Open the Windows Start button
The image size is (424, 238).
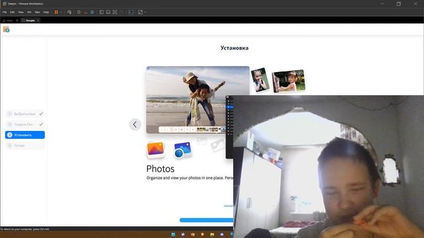click(x=174, y=235)
